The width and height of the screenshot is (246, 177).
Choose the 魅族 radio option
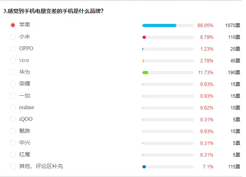click(13, 131)
